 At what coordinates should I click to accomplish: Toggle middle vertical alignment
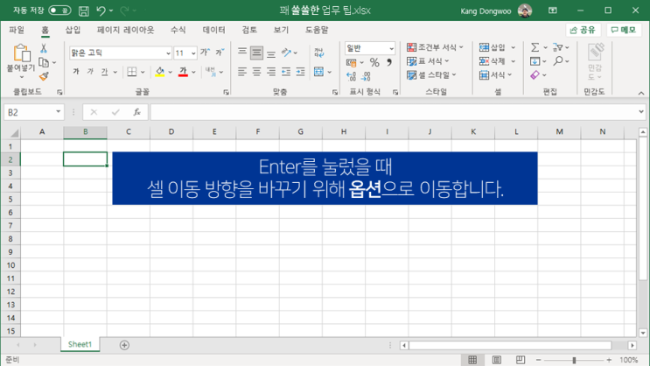tap(256, 53)
